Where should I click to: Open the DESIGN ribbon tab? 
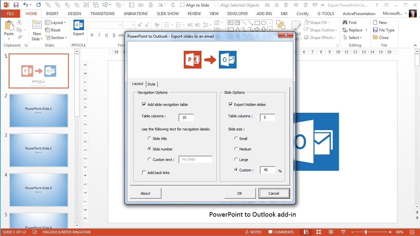click(74, 13)
